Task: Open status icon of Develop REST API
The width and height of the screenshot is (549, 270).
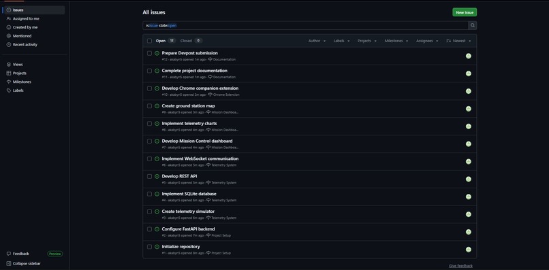Action: (x=157, y=176)
